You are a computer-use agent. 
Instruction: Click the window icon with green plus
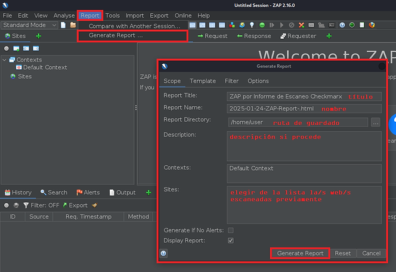tap(16, 48)
